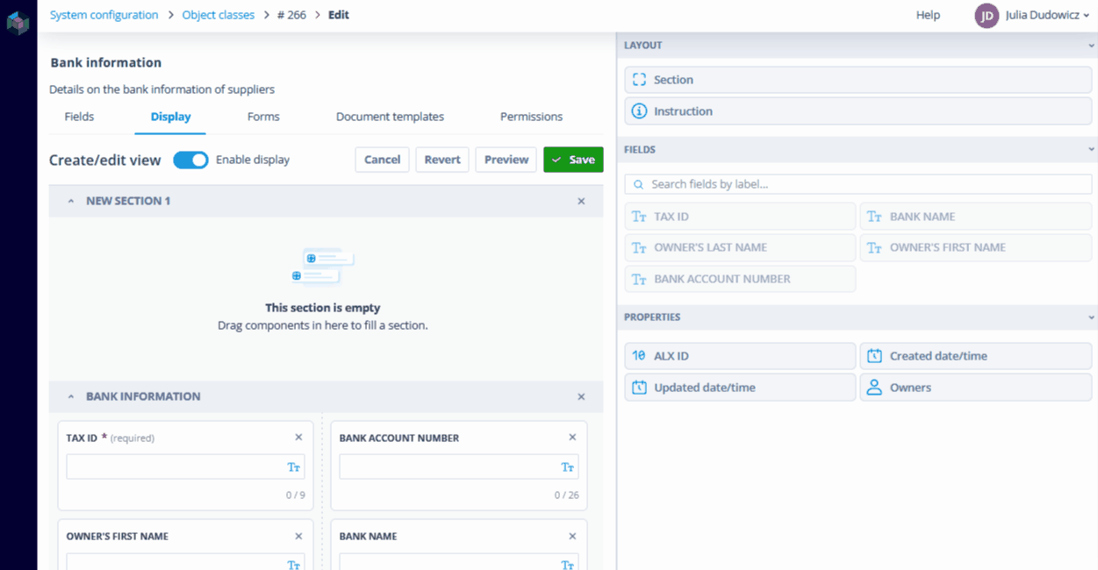
Task: Save the display configuration
Action: pyautogui.click(x=573, y=160)
